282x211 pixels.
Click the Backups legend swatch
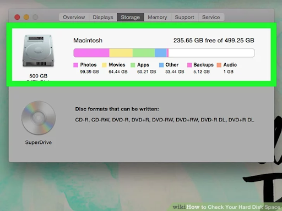[189, 65]
